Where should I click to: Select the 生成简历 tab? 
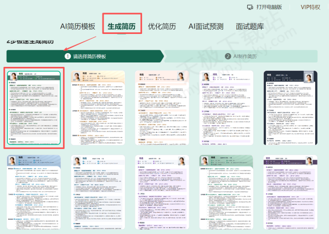click(121, 26)
